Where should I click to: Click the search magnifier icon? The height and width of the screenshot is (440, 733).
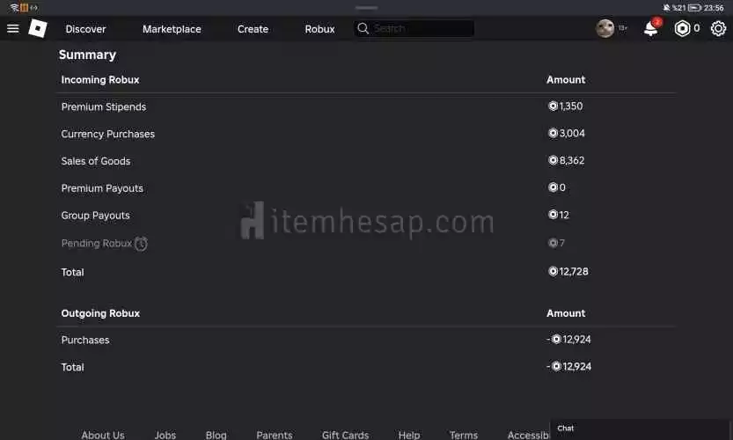point(363,28)
